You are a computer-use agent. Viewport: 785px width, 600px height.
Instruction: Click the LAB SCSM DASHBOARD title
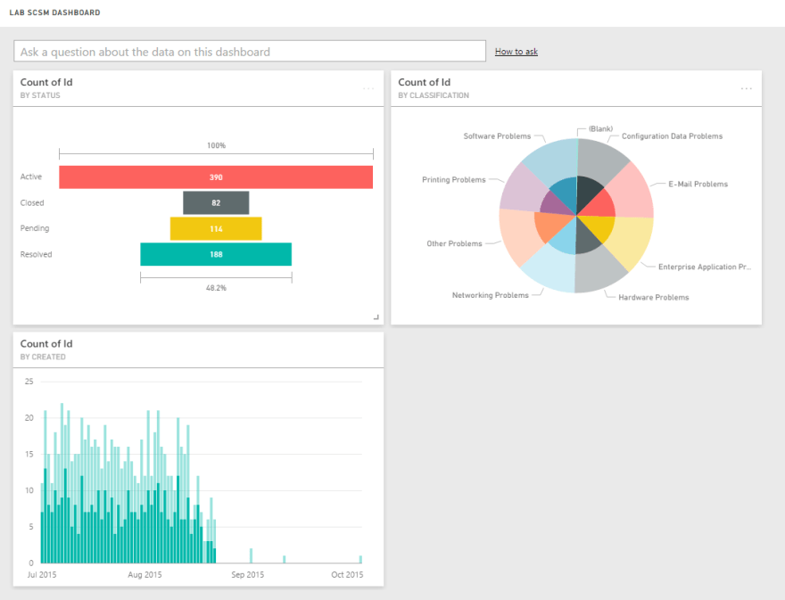54,13
